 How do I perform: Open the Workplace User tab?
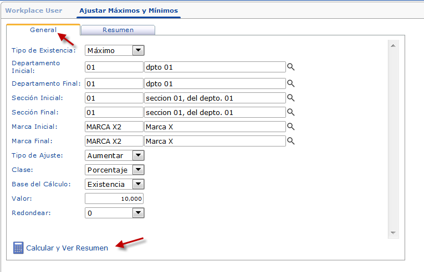pos(34,11)
